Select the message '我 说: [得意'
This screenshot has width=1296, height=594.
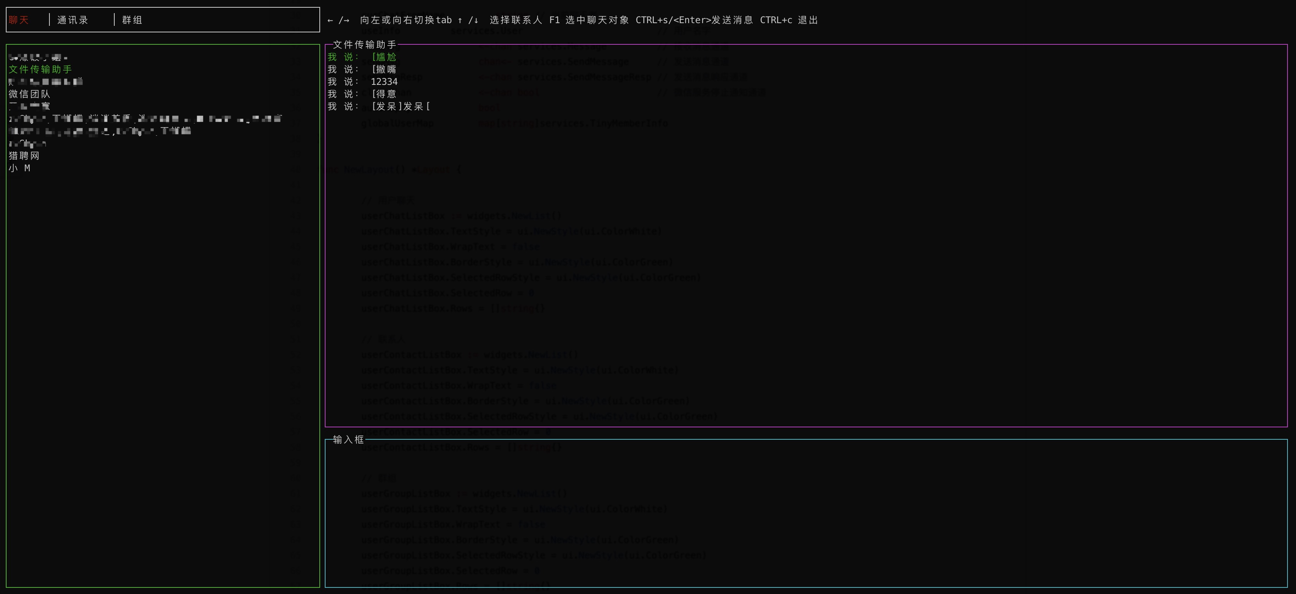[362, 94]
